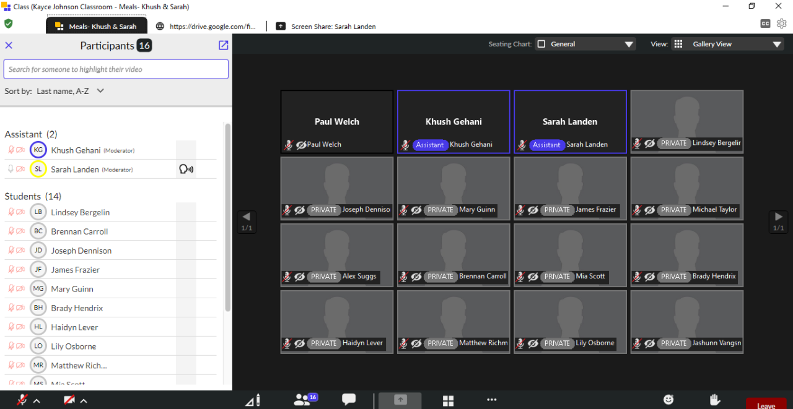Screen dimensions: 793x409
Task: Pop out the Participants panel
Action: point(223,45)
